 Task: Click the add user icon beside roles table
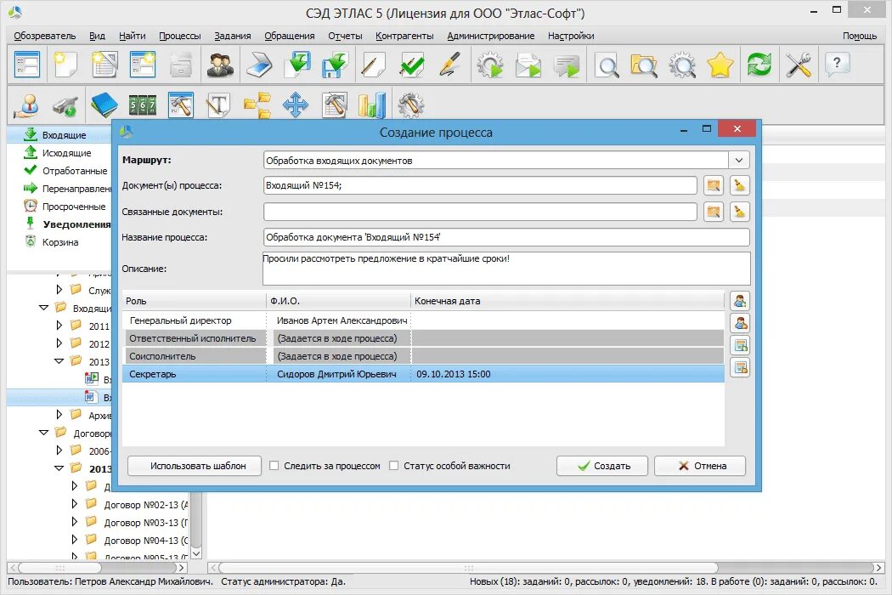click(740, 301)
